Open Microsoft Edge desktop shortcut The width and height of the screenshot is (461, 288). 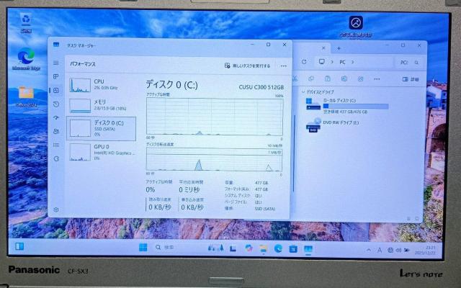(x=26, y=59)
